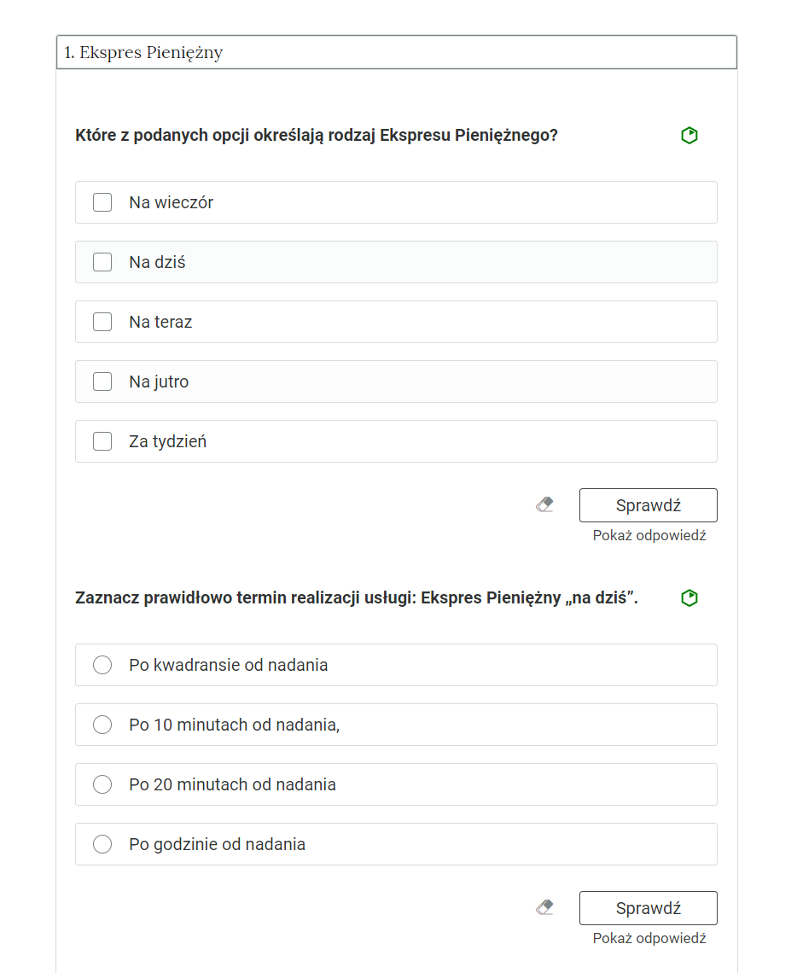797x973 pixels.
Task: Tick the "Na dziś" checkbox
Action: click(102, 262)
